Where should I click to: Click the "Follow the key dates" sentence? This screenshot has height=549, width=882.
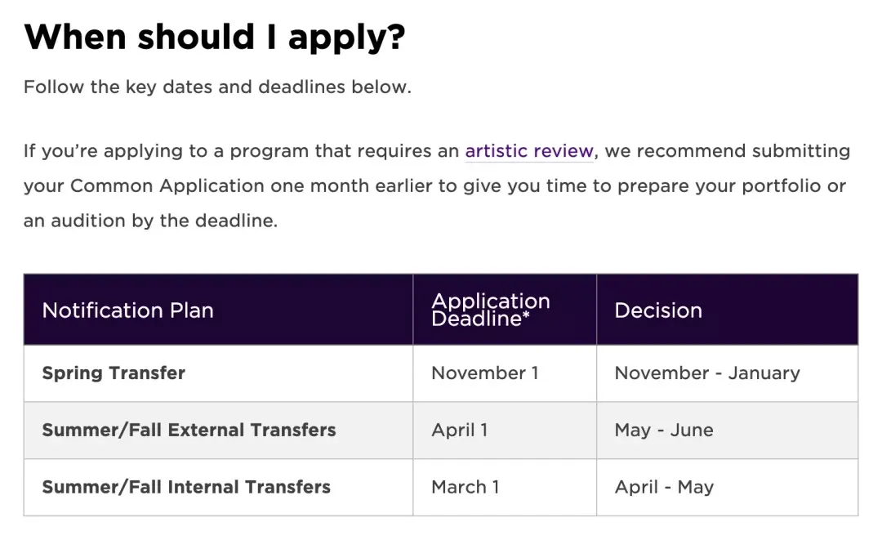click(217, 87)
